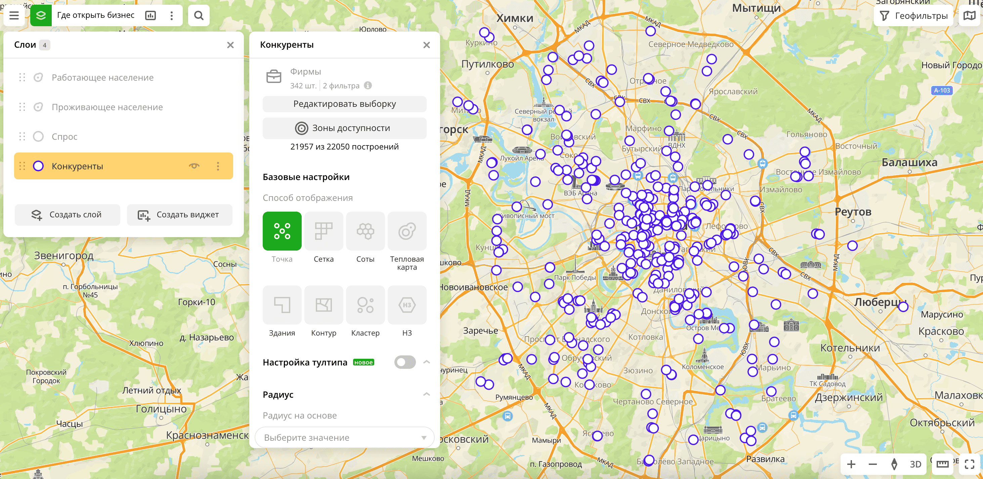Click Создать виджет button

[180, 215]
